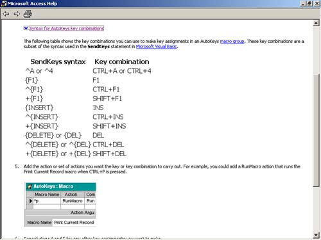This screenshot has height=240, width=321.
Task: Restore the Help window size
Action: [309, 4]
